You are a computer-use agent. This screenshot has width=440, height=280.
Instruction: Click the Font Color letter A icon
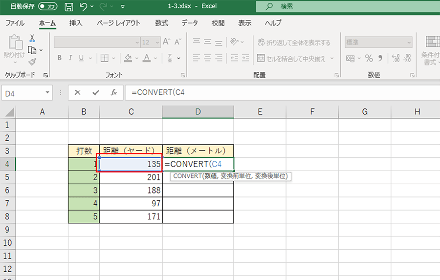[x=147, y=58]
